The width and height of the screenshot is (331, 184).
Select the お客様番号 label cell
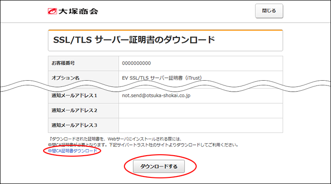[x=83, y=63]
